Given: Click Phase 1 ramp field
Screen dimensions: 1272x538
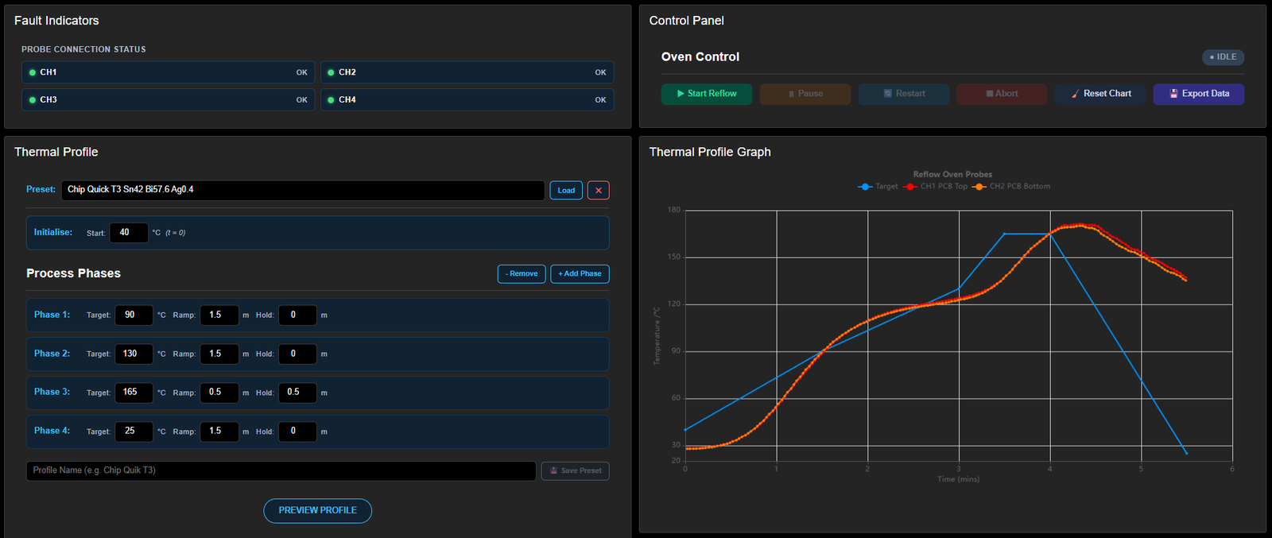Looking at the screenshot, I should (219, 315).
